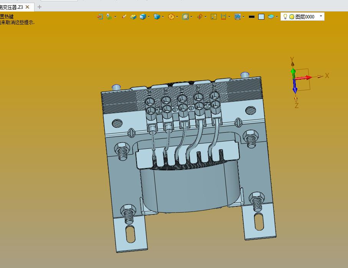Click the teal layer plane icon
348x268 pixels.
tap(271, 17)
